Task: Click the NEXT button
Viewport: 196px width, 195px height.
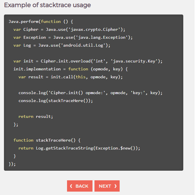Action: (x=107, y=186)
